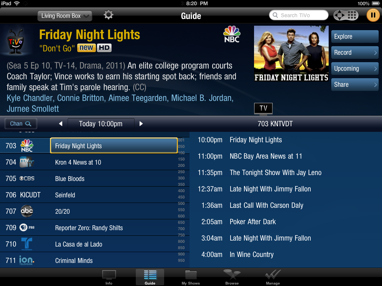Jump to 500 on channel scrubber
The width and height of the screenshot is (382, 286).
pos(181,203)
